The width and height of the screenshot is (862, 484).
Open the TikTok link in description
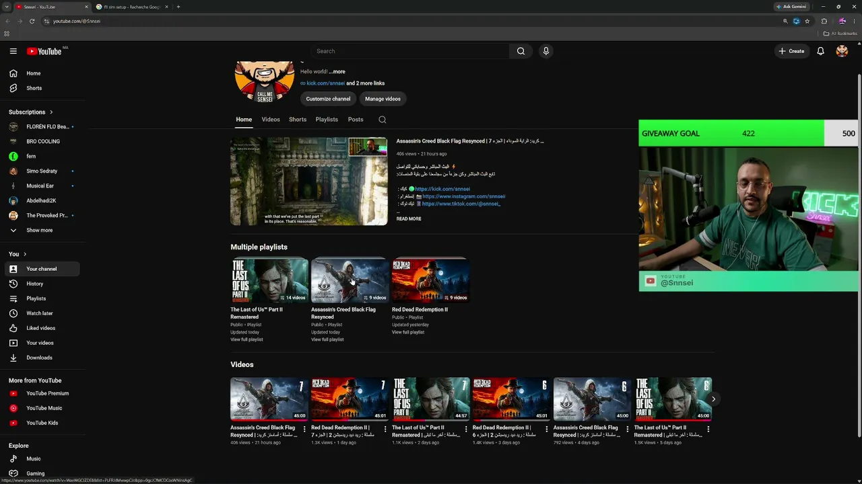pos(461,204)
